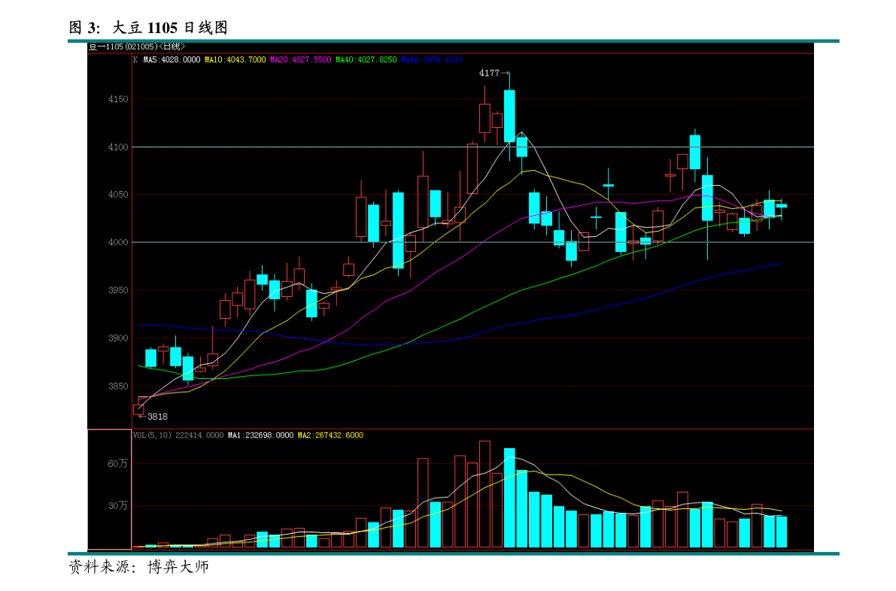Click the 4050 price axis label
This screenshot has height=591, width=896.
pyautogui.click(x=118, y=195)
